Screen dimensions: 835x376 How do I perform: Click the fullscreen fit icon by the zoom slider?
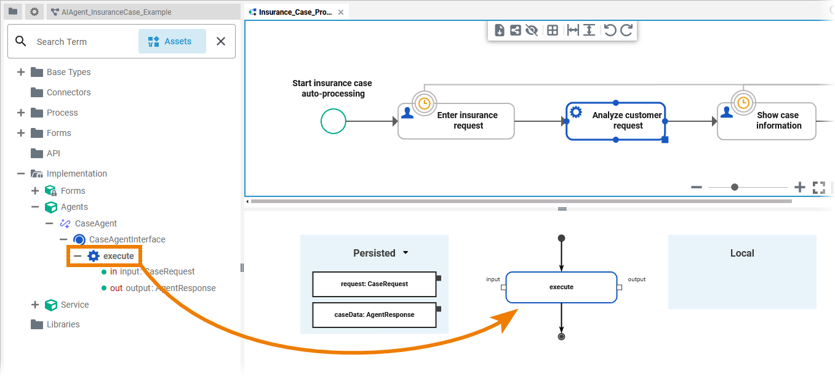[x=818, y=188]
